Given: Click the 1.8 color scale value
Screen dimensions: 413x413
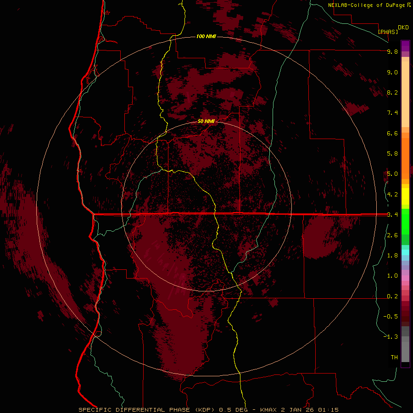Looking at the screenshot, I should click(x=392, y=256).
